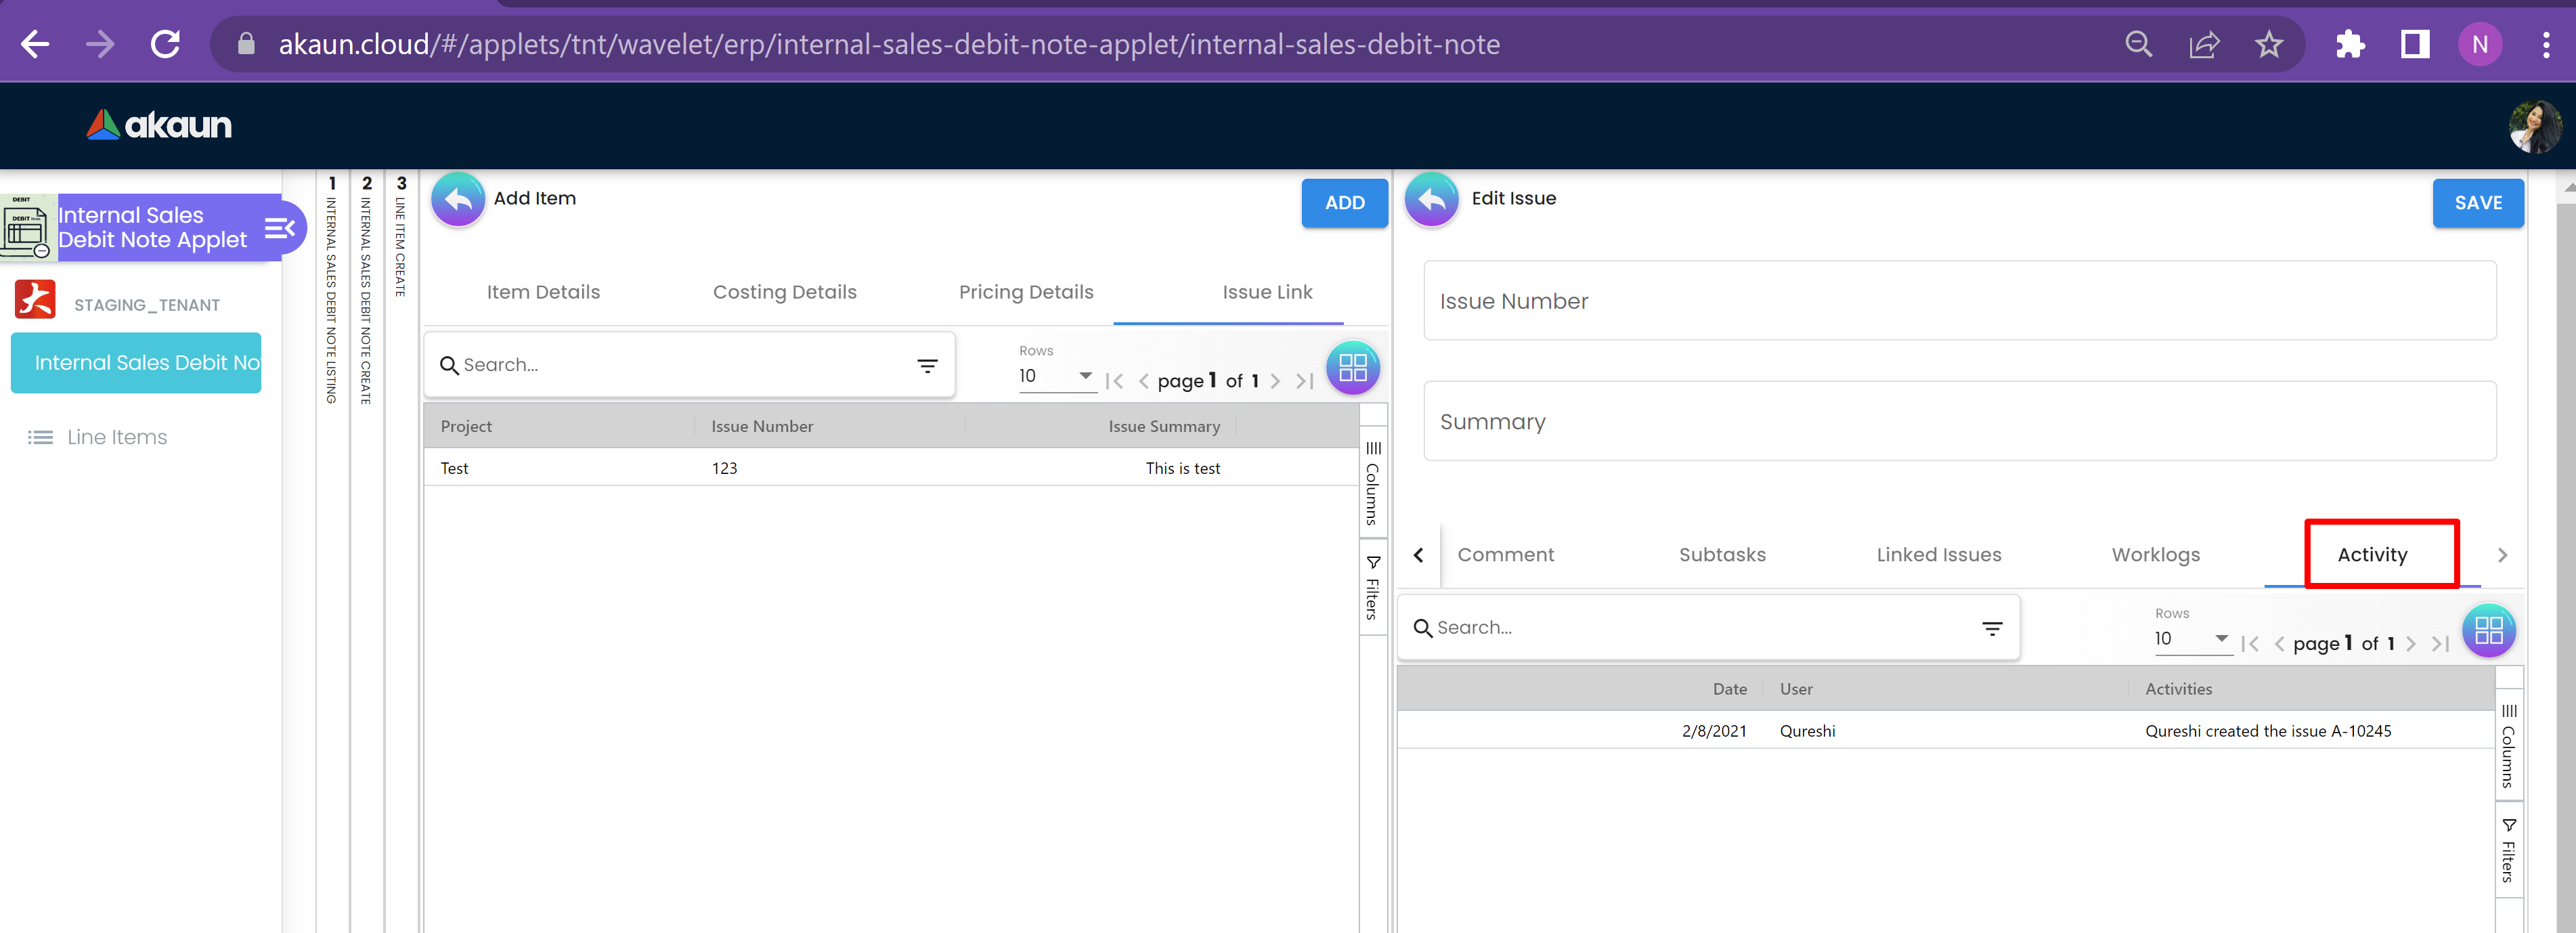2576x933 pixels.
Task: Open grid view icon in Activity panel
Action: coord(2487,631)
